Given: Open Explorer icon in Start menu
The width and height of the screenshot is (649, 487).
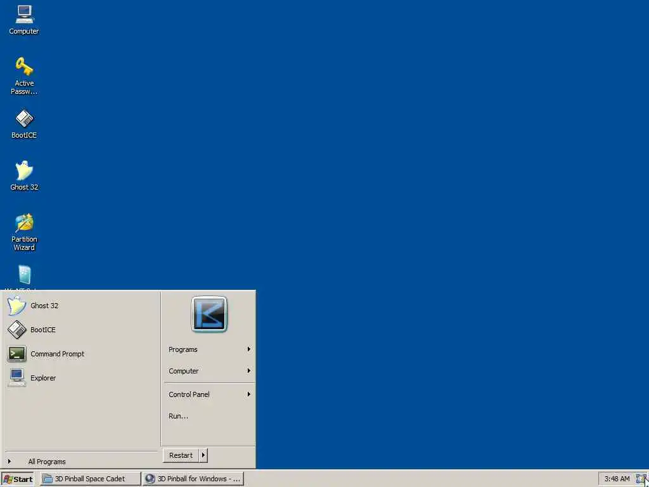Looking at the screenshot, I should (16, 378).
